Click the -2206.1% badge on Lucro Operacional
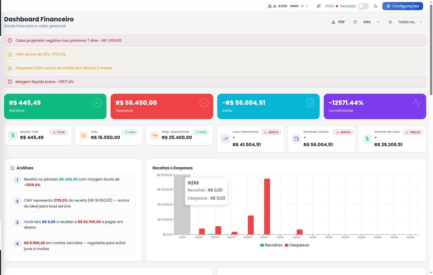 (x=271, y=132)
